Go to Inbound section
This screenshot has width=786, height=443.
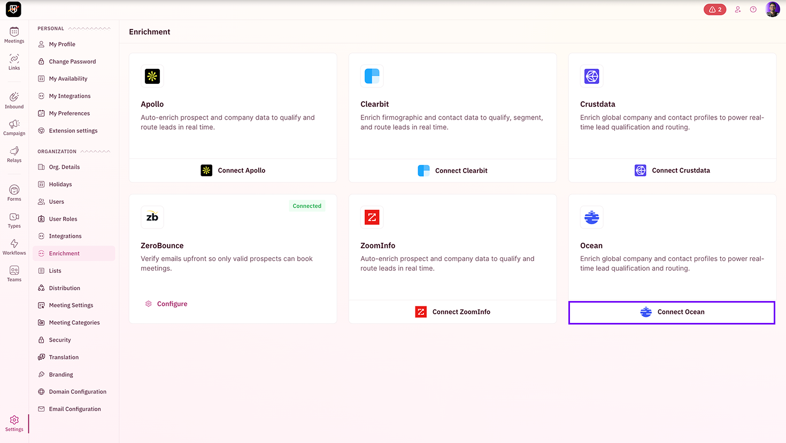click(14, 100)
